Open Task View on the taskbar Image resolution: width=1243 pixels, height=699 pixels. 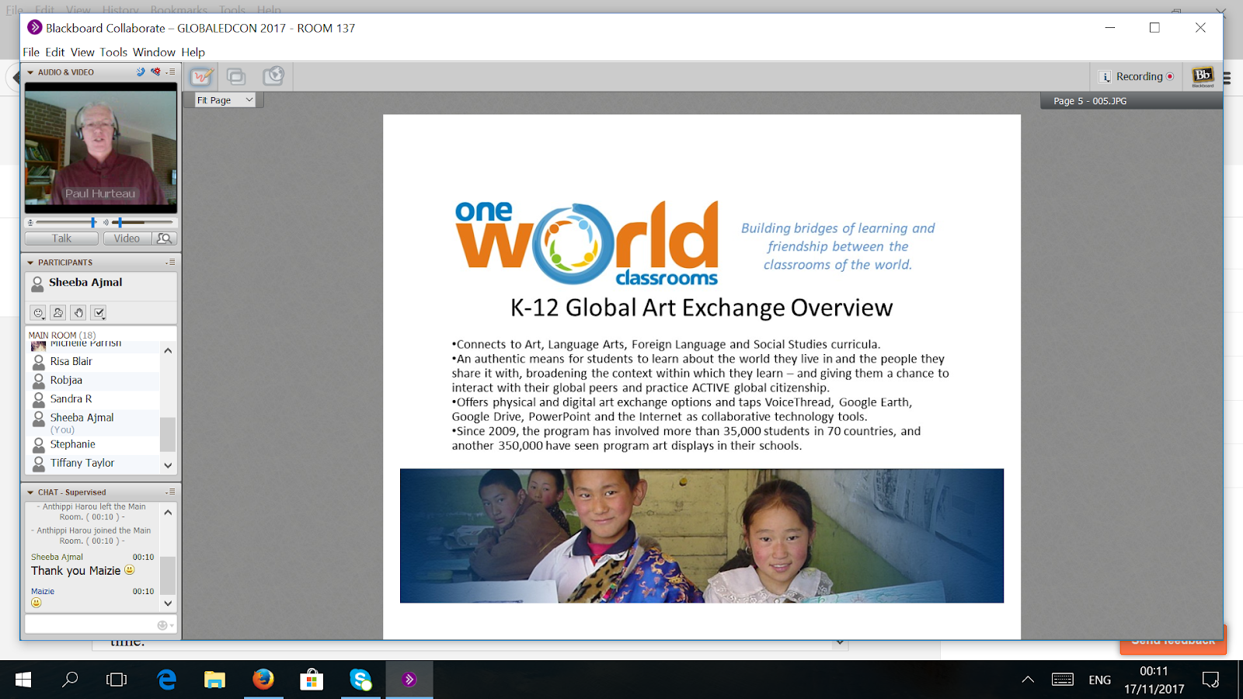(x=117, y=680)
